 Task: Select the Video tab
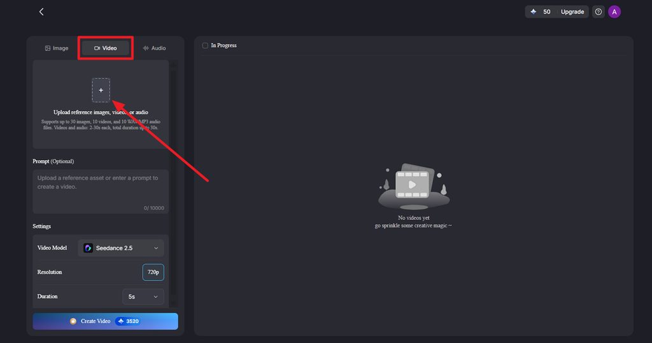106,48
